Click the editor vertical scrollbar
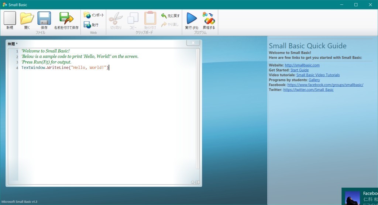The image size is (378, 205). click(198, 108)
